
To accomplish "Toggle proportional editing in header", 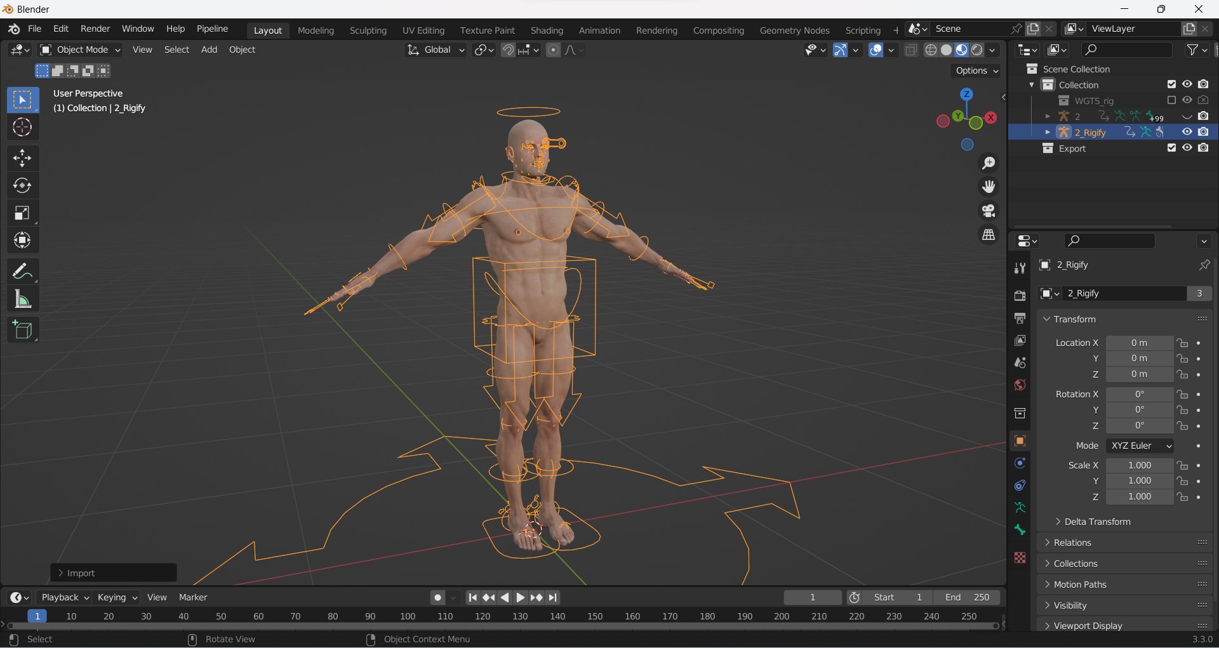I will [554, 50].
